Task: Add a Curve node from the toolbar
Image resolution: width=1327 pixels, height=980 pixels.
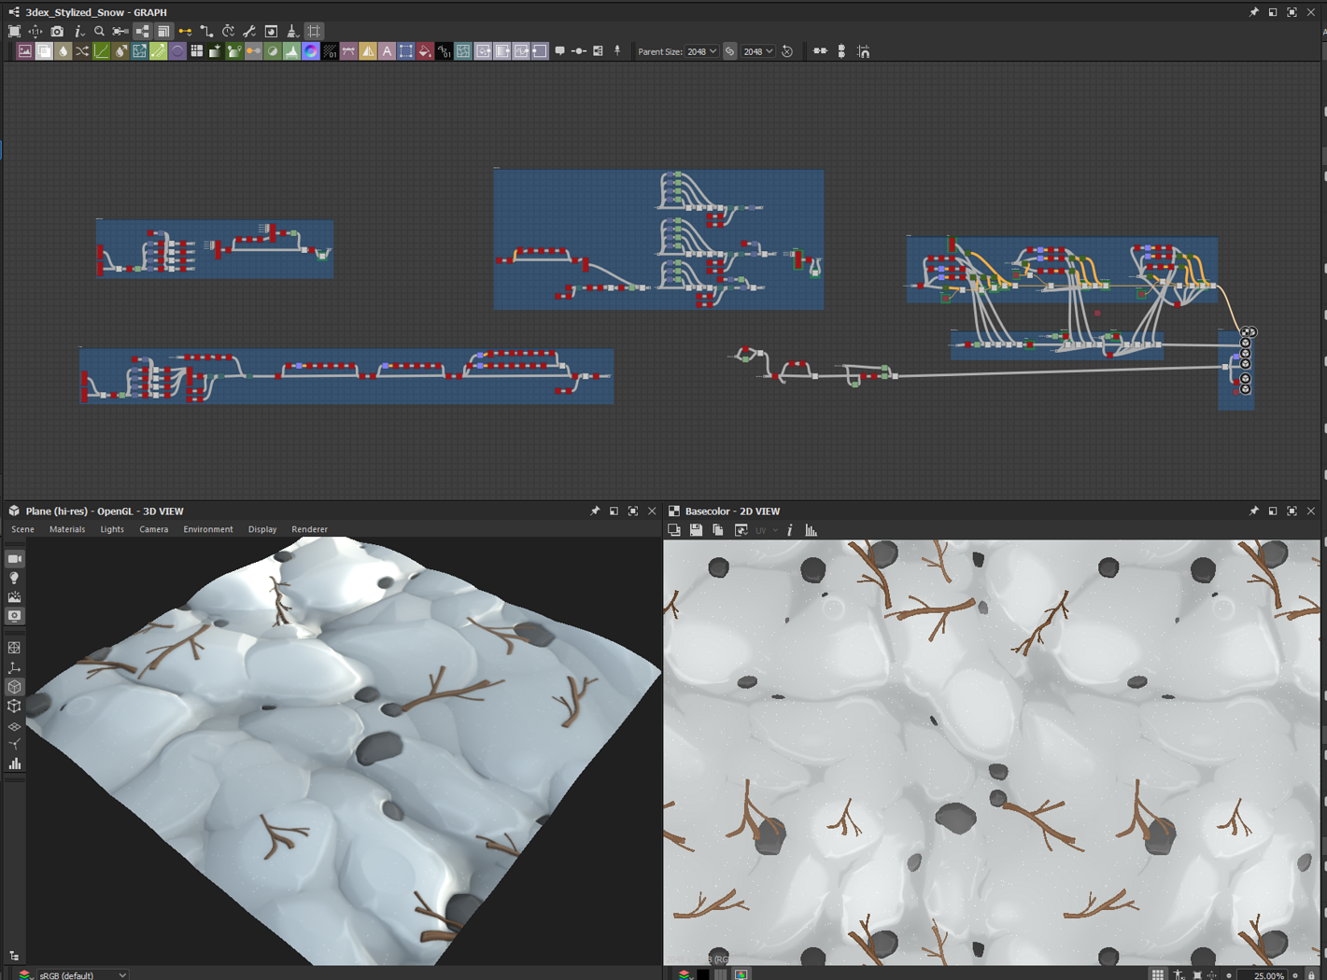Action: [x=102, y=52]
